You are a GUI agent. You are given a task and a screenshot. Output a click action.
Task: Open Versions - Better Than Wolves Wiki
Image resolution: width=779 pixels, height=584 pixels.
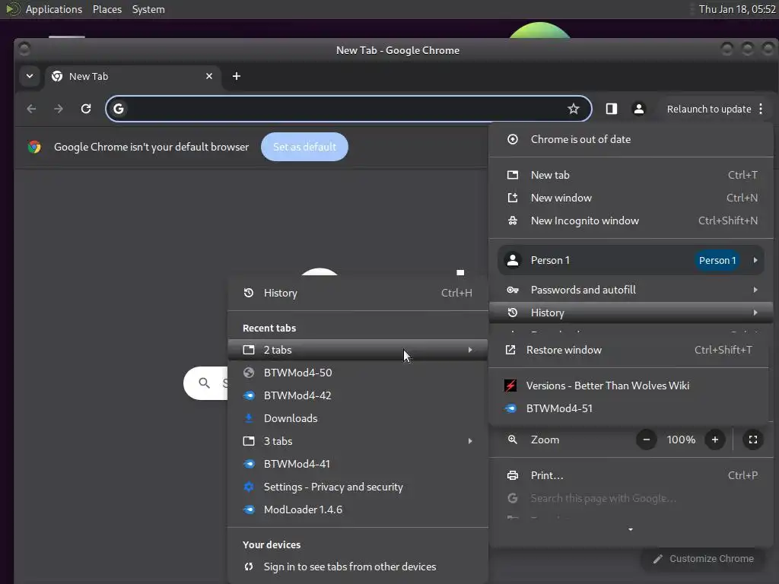click(629, 386)
